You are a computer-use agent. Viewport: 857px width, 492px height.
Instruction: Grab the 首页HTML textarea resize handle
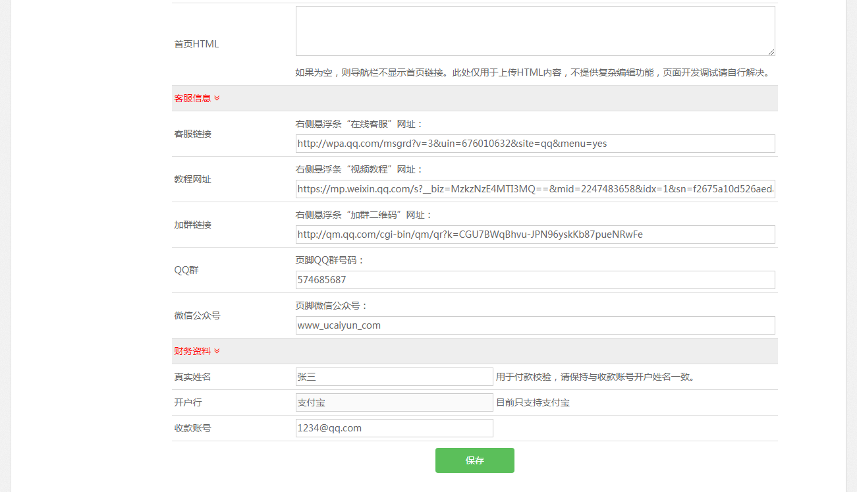[771, 51]
